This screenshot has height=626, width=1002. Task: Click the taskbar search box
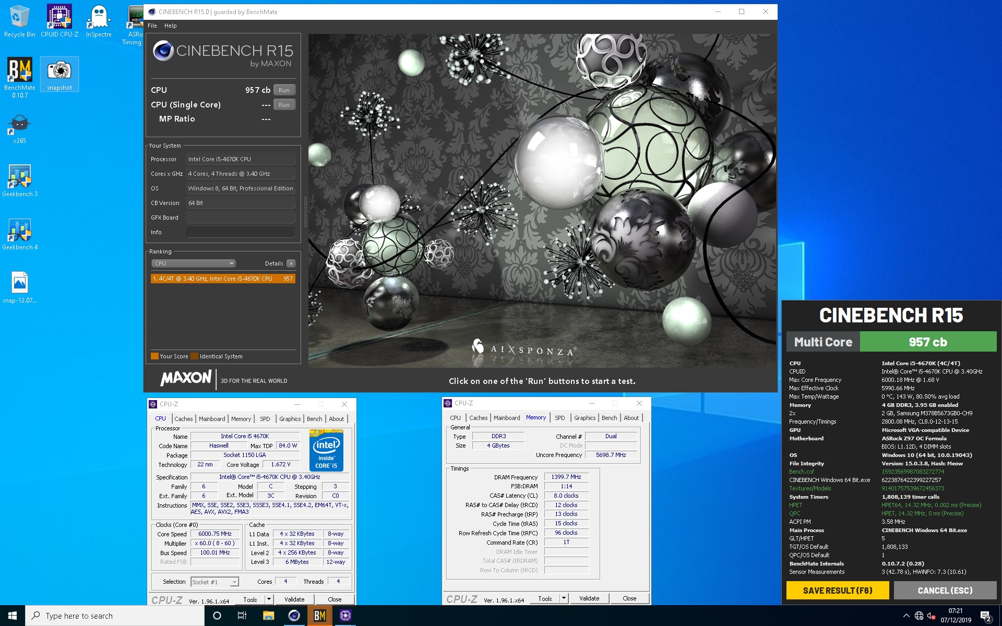pyautogui.click(x=115, y=616)
